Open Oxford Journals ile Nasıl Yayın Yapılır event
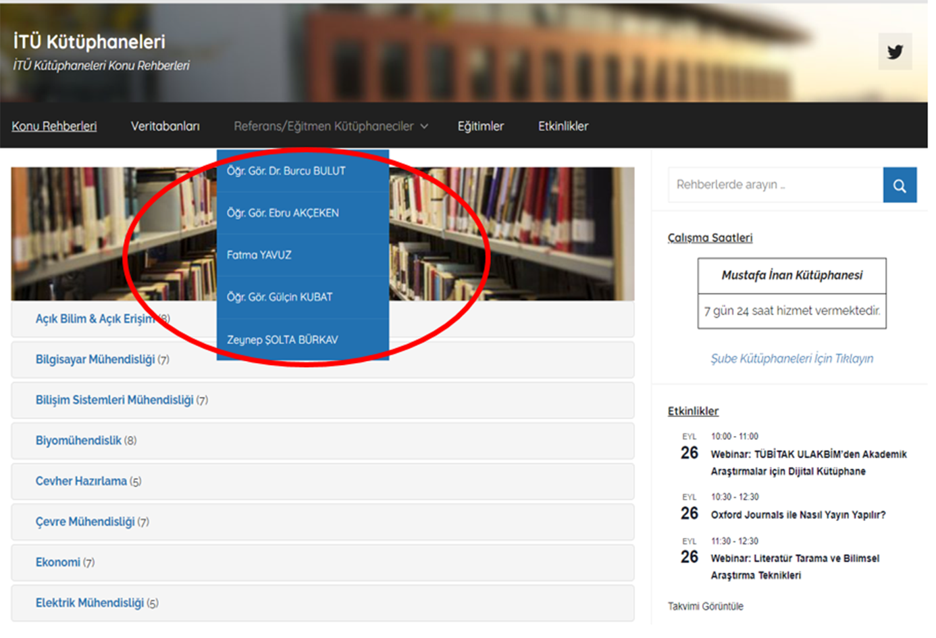The width and height of the screenshot is (936, 638). (798, 515)
